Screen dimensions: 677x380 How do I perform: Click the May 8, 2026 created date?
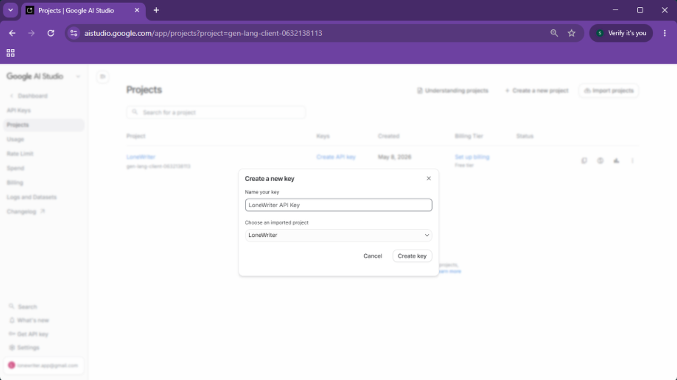click(x=394, y=157)
